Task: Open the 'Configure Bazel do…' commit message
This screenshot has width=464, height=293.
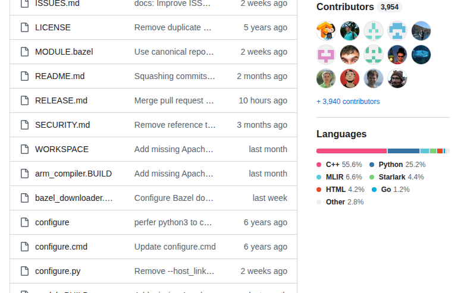Action: pyautogui.click(x=174, y=198)
